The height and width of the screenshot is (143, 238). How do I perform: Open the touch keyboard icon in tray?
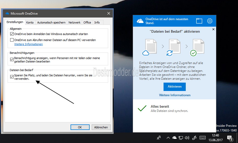pos(202,138)
